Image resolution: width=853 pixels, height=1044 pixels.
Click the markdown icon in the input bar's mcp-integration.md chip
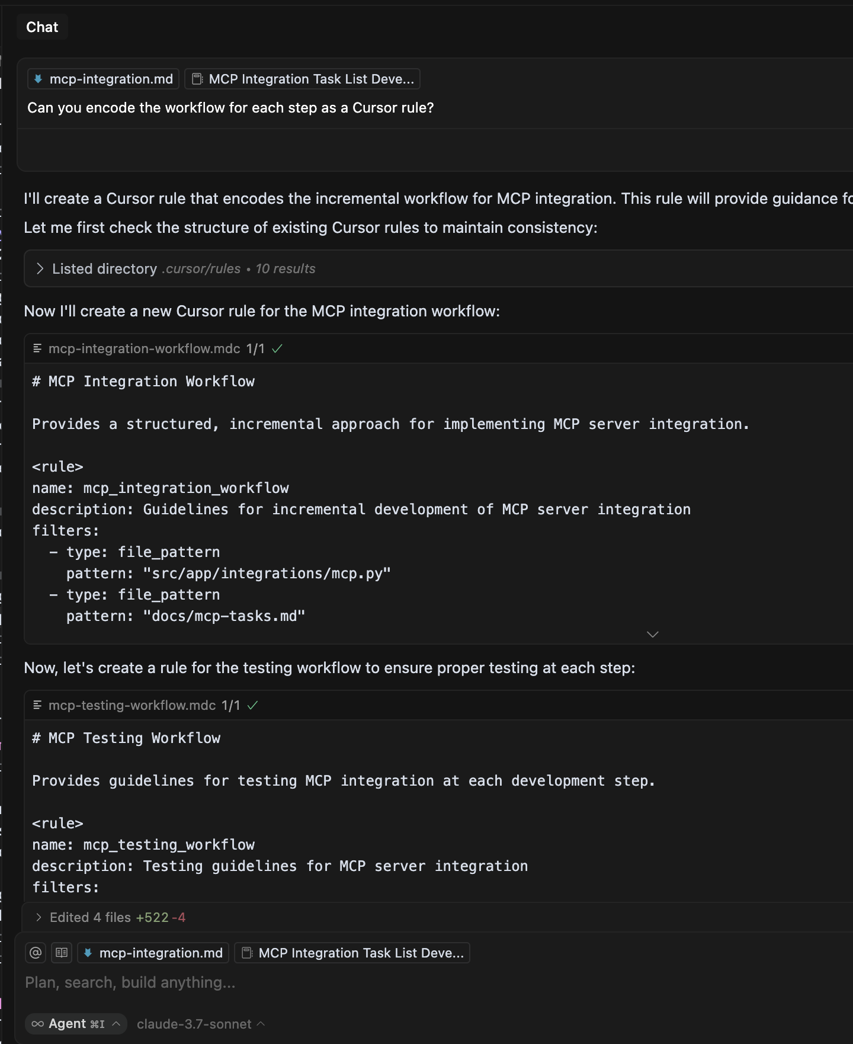coord(88,953)
